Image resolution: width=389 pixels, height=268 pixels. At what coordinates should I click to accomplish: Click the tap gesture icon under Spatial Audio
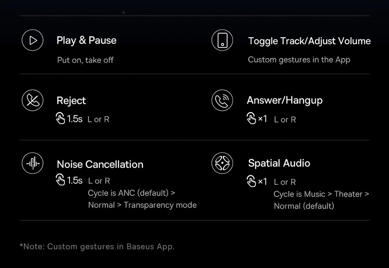pos(251,181)
